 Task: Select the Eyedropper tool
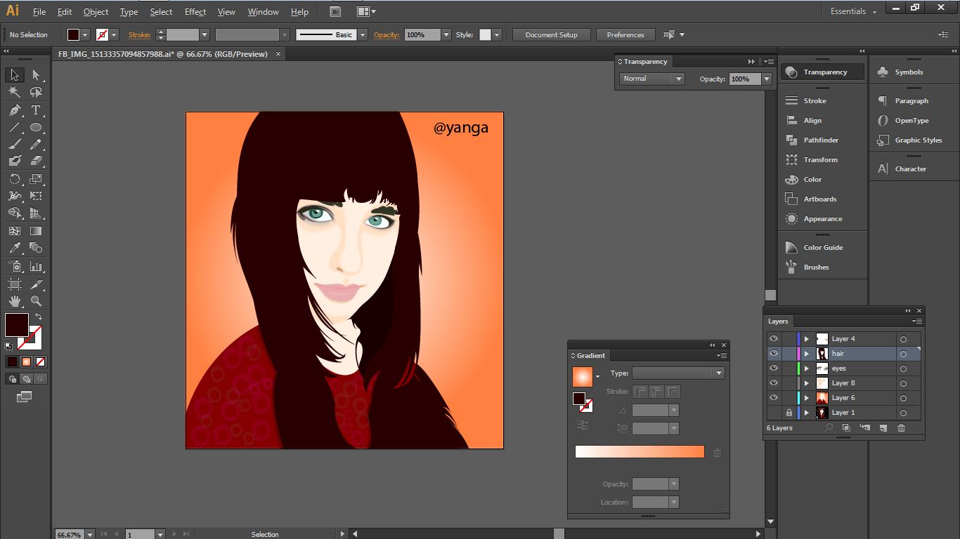click(x=15, y=248)
